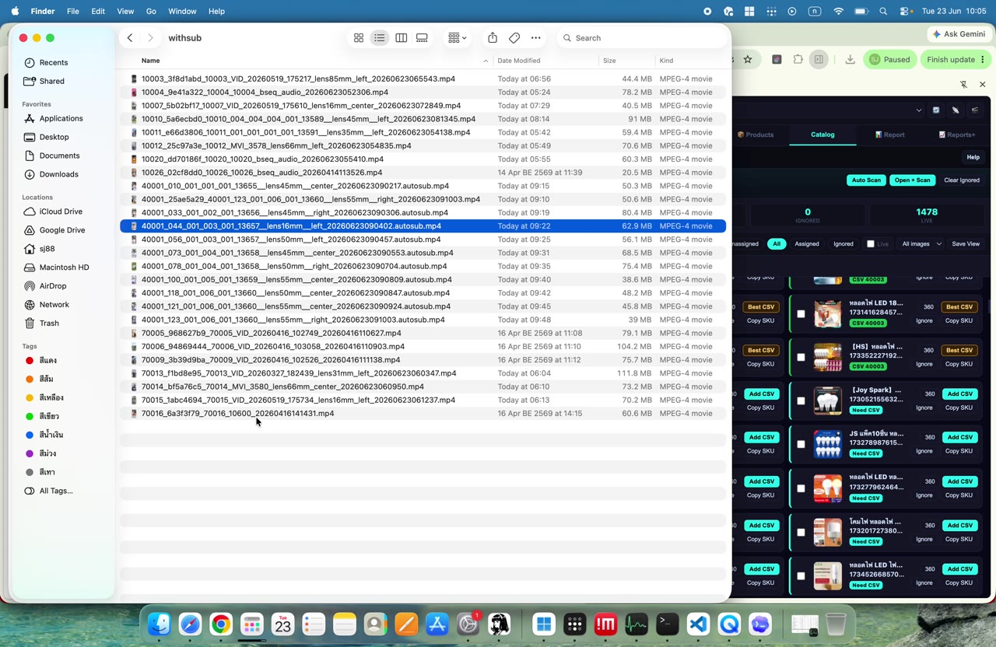Go back with Finder back arrow
The image size is (996, 647).
tap(130, 38)
